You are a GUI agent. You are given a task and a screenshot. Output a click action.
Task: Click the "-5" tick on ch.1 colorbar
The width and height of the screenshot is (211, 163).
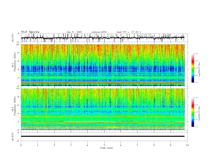(x=197, y=68)
